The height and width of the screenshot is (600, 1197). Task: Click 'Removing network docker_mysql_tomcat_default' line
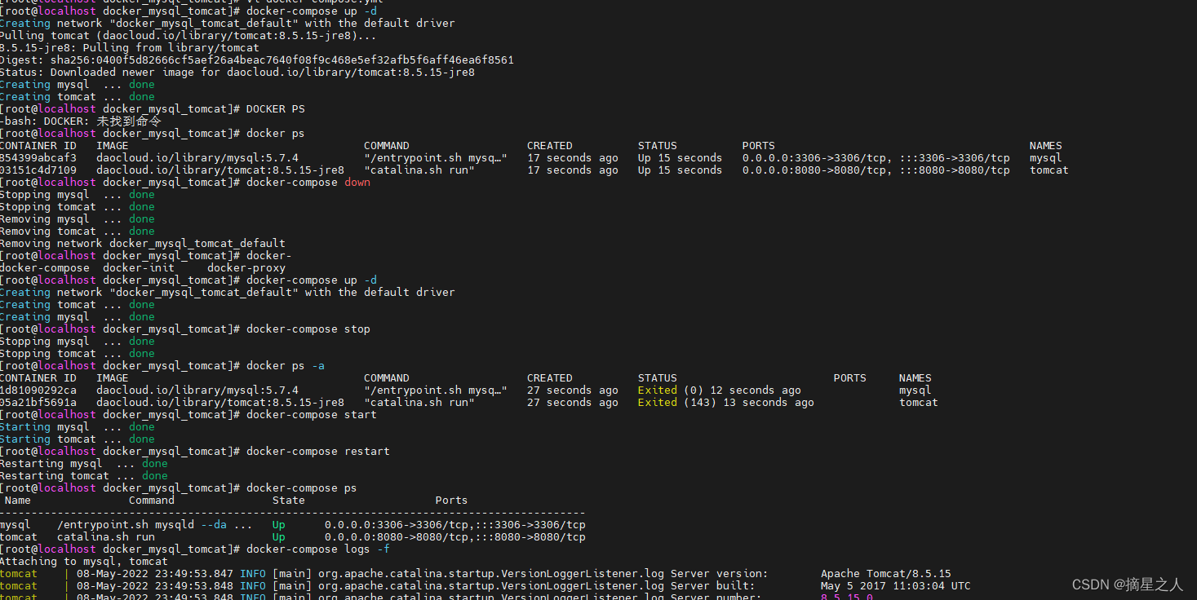143,244
